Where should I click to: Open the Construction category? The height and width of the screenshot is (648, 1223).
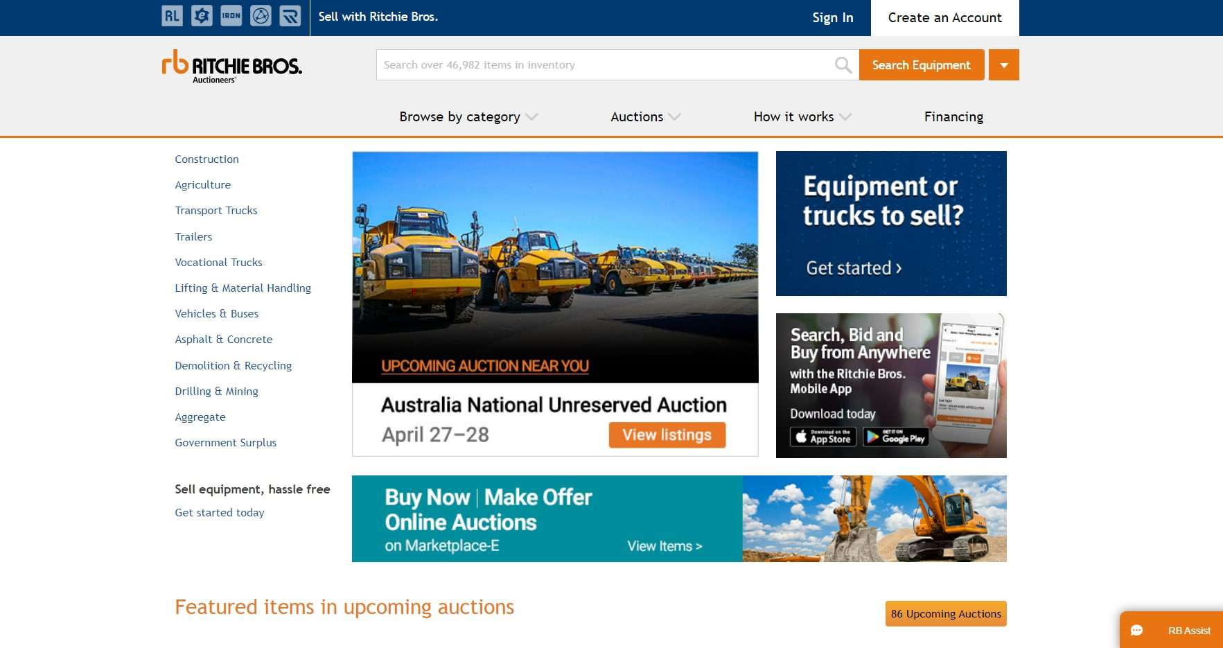[x=206, y=159]
